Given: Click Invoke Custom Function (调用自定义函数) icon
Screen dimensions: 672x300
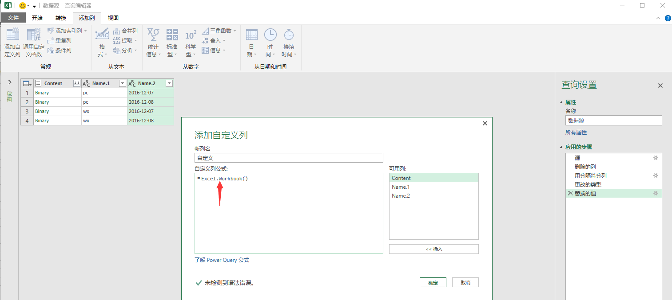Looking at the screenshot, I should 34,35.
